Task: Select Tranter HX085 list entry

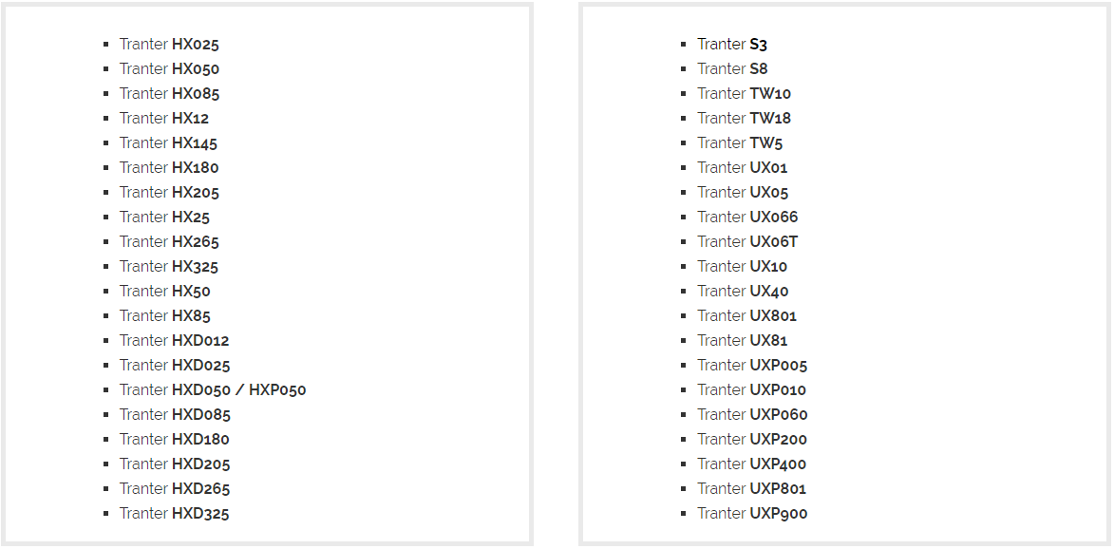Action: click(169, 94)
